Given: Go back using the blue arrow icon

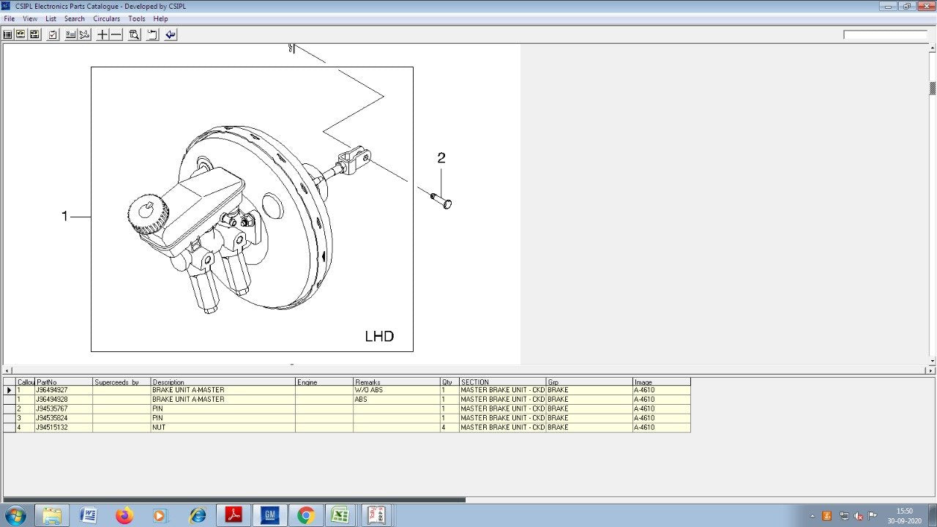Looking at the screenshot, I should (171, 34).
